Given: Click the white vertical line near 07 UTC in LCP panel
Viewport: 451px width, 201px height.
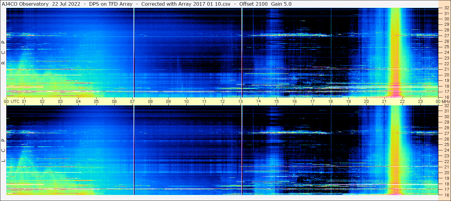Looking at the screenshot, I should tap(134, 150).
